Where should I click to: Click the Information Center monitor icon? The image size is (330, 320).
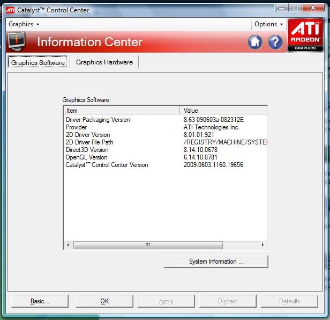pyautogui.click(x=17, y=41)
